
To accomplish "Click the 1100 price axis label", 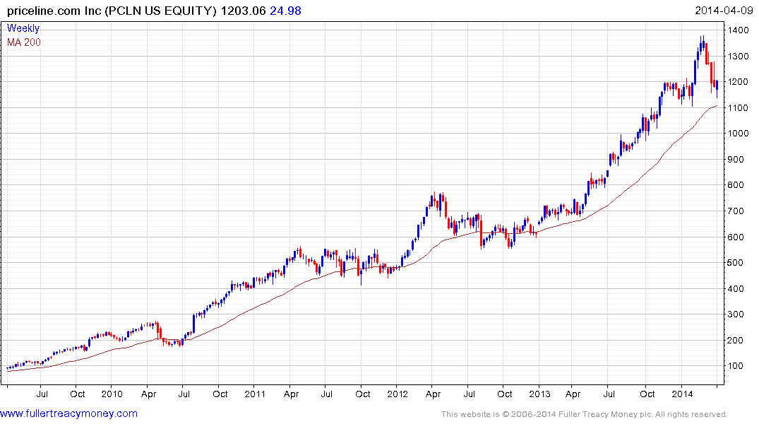I will coord(739,107).
